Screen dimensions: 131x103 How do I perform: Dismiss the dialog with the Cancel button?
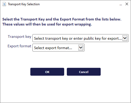tap(84, 72)
